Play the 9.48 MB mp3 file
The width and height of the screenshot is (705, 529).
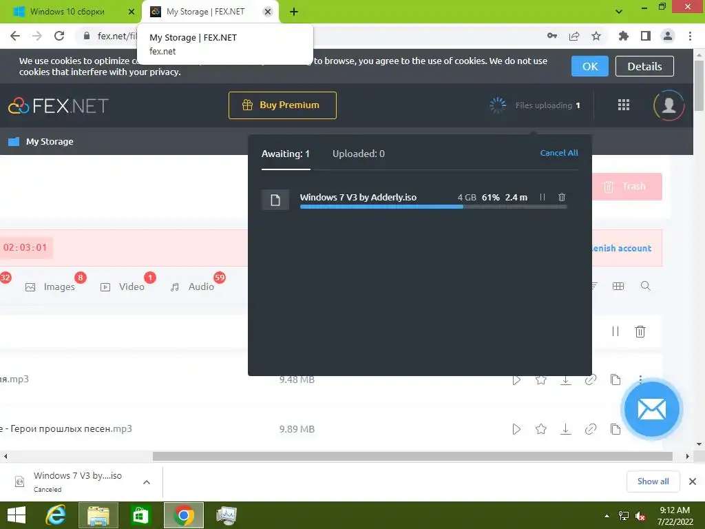[x=516, y=380]
